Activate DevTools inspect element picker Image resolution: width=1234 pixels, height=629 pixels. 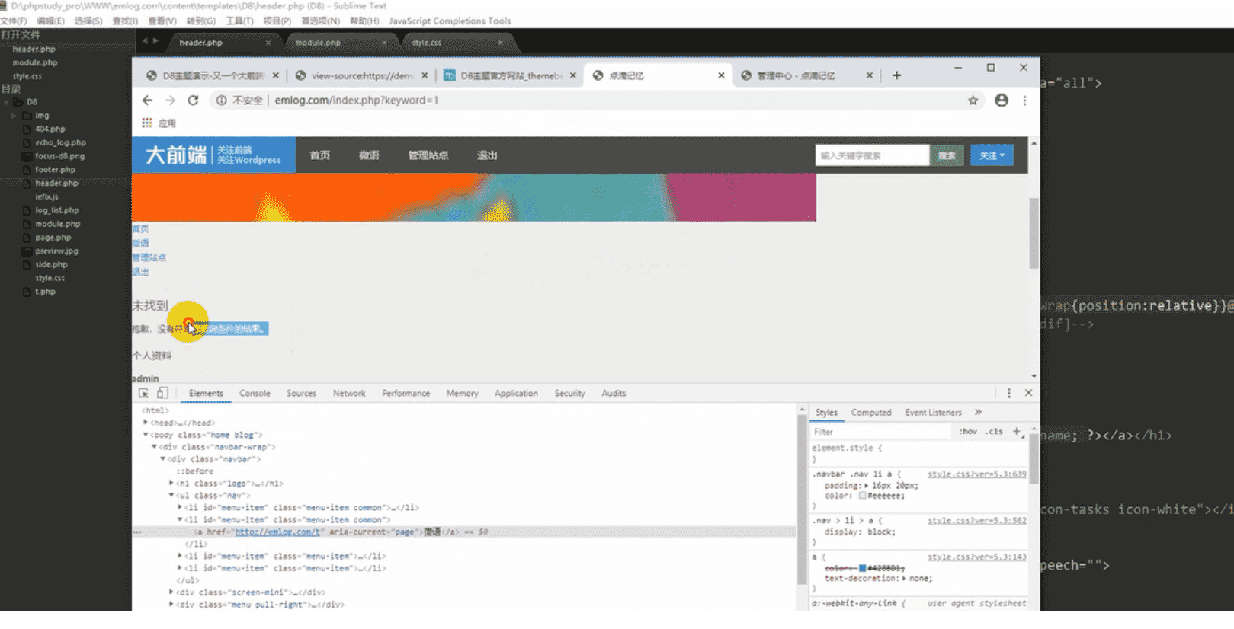(143, 393)
